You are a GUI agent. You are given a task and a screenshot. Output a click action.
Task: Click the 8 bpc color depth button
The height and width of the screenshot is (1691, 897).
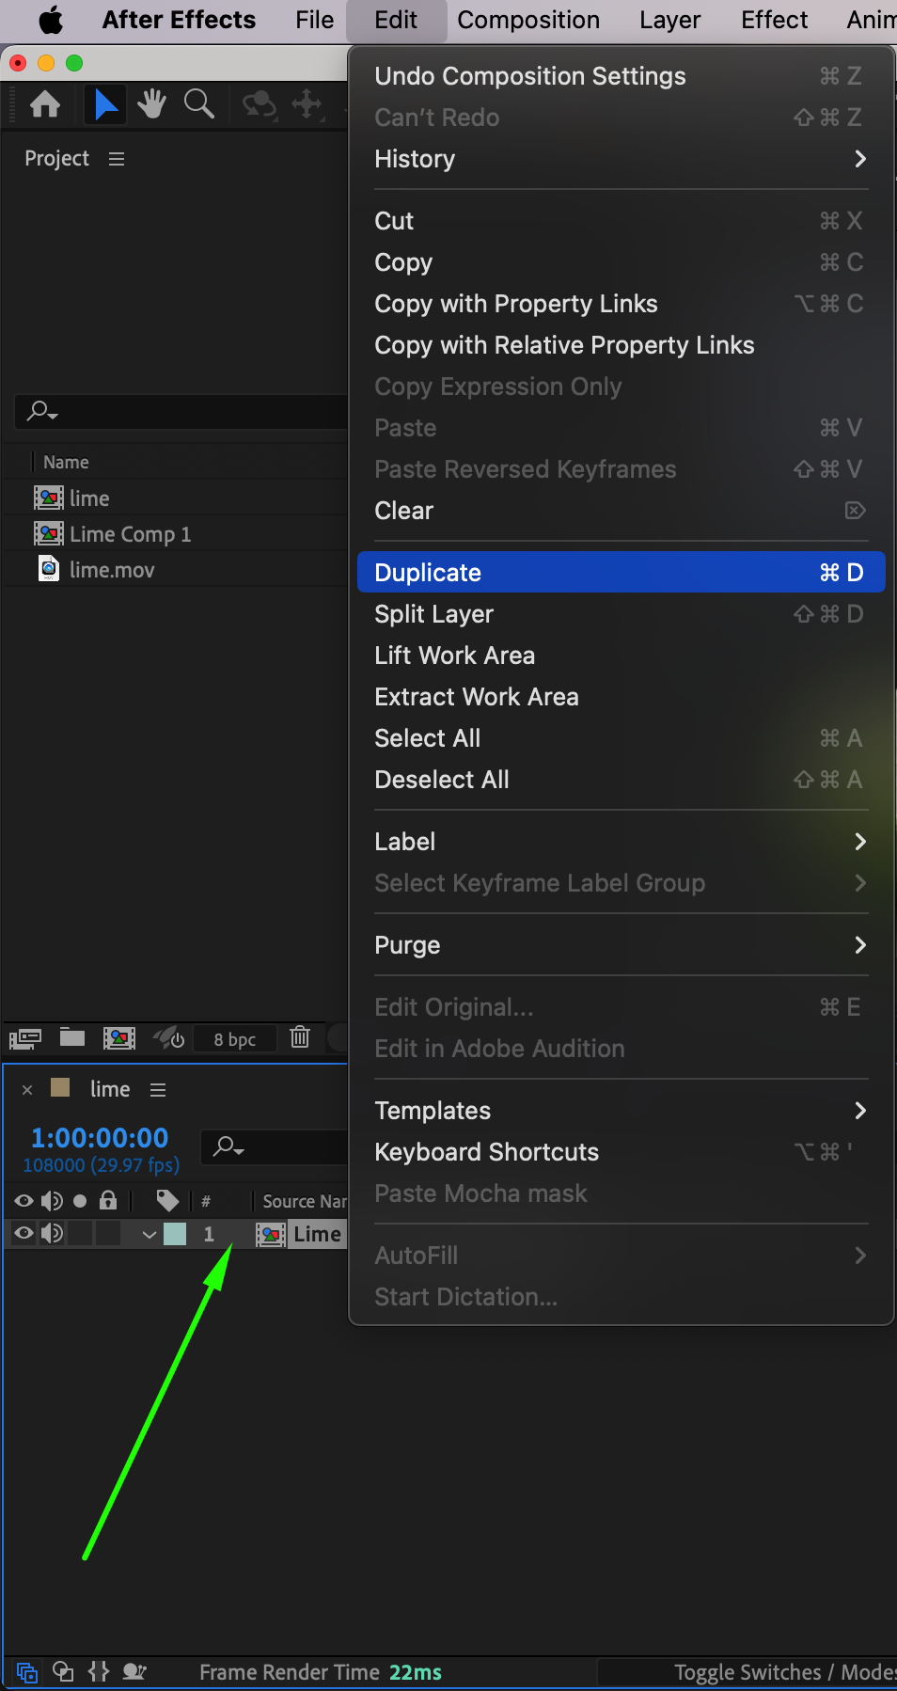234,1039
